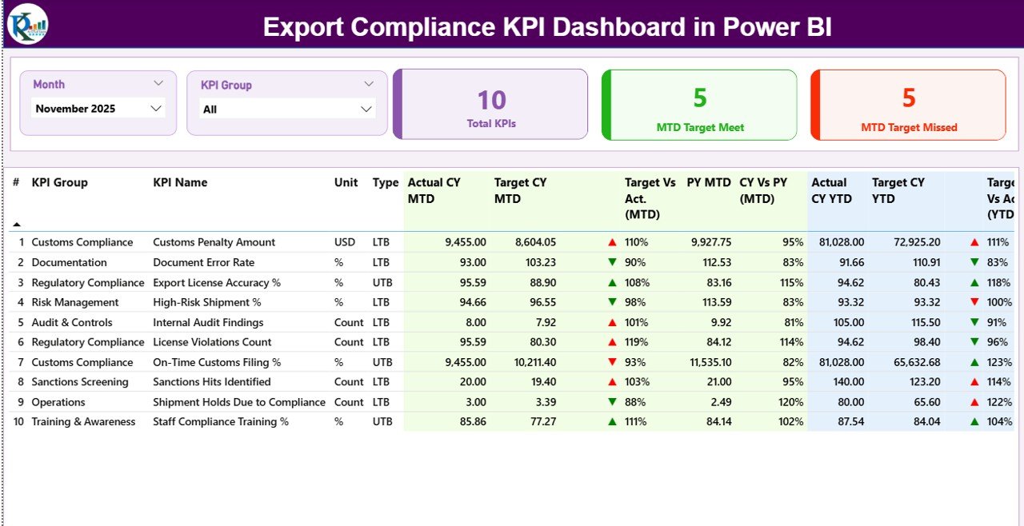Select the green MTD Target Meet card

698,104
